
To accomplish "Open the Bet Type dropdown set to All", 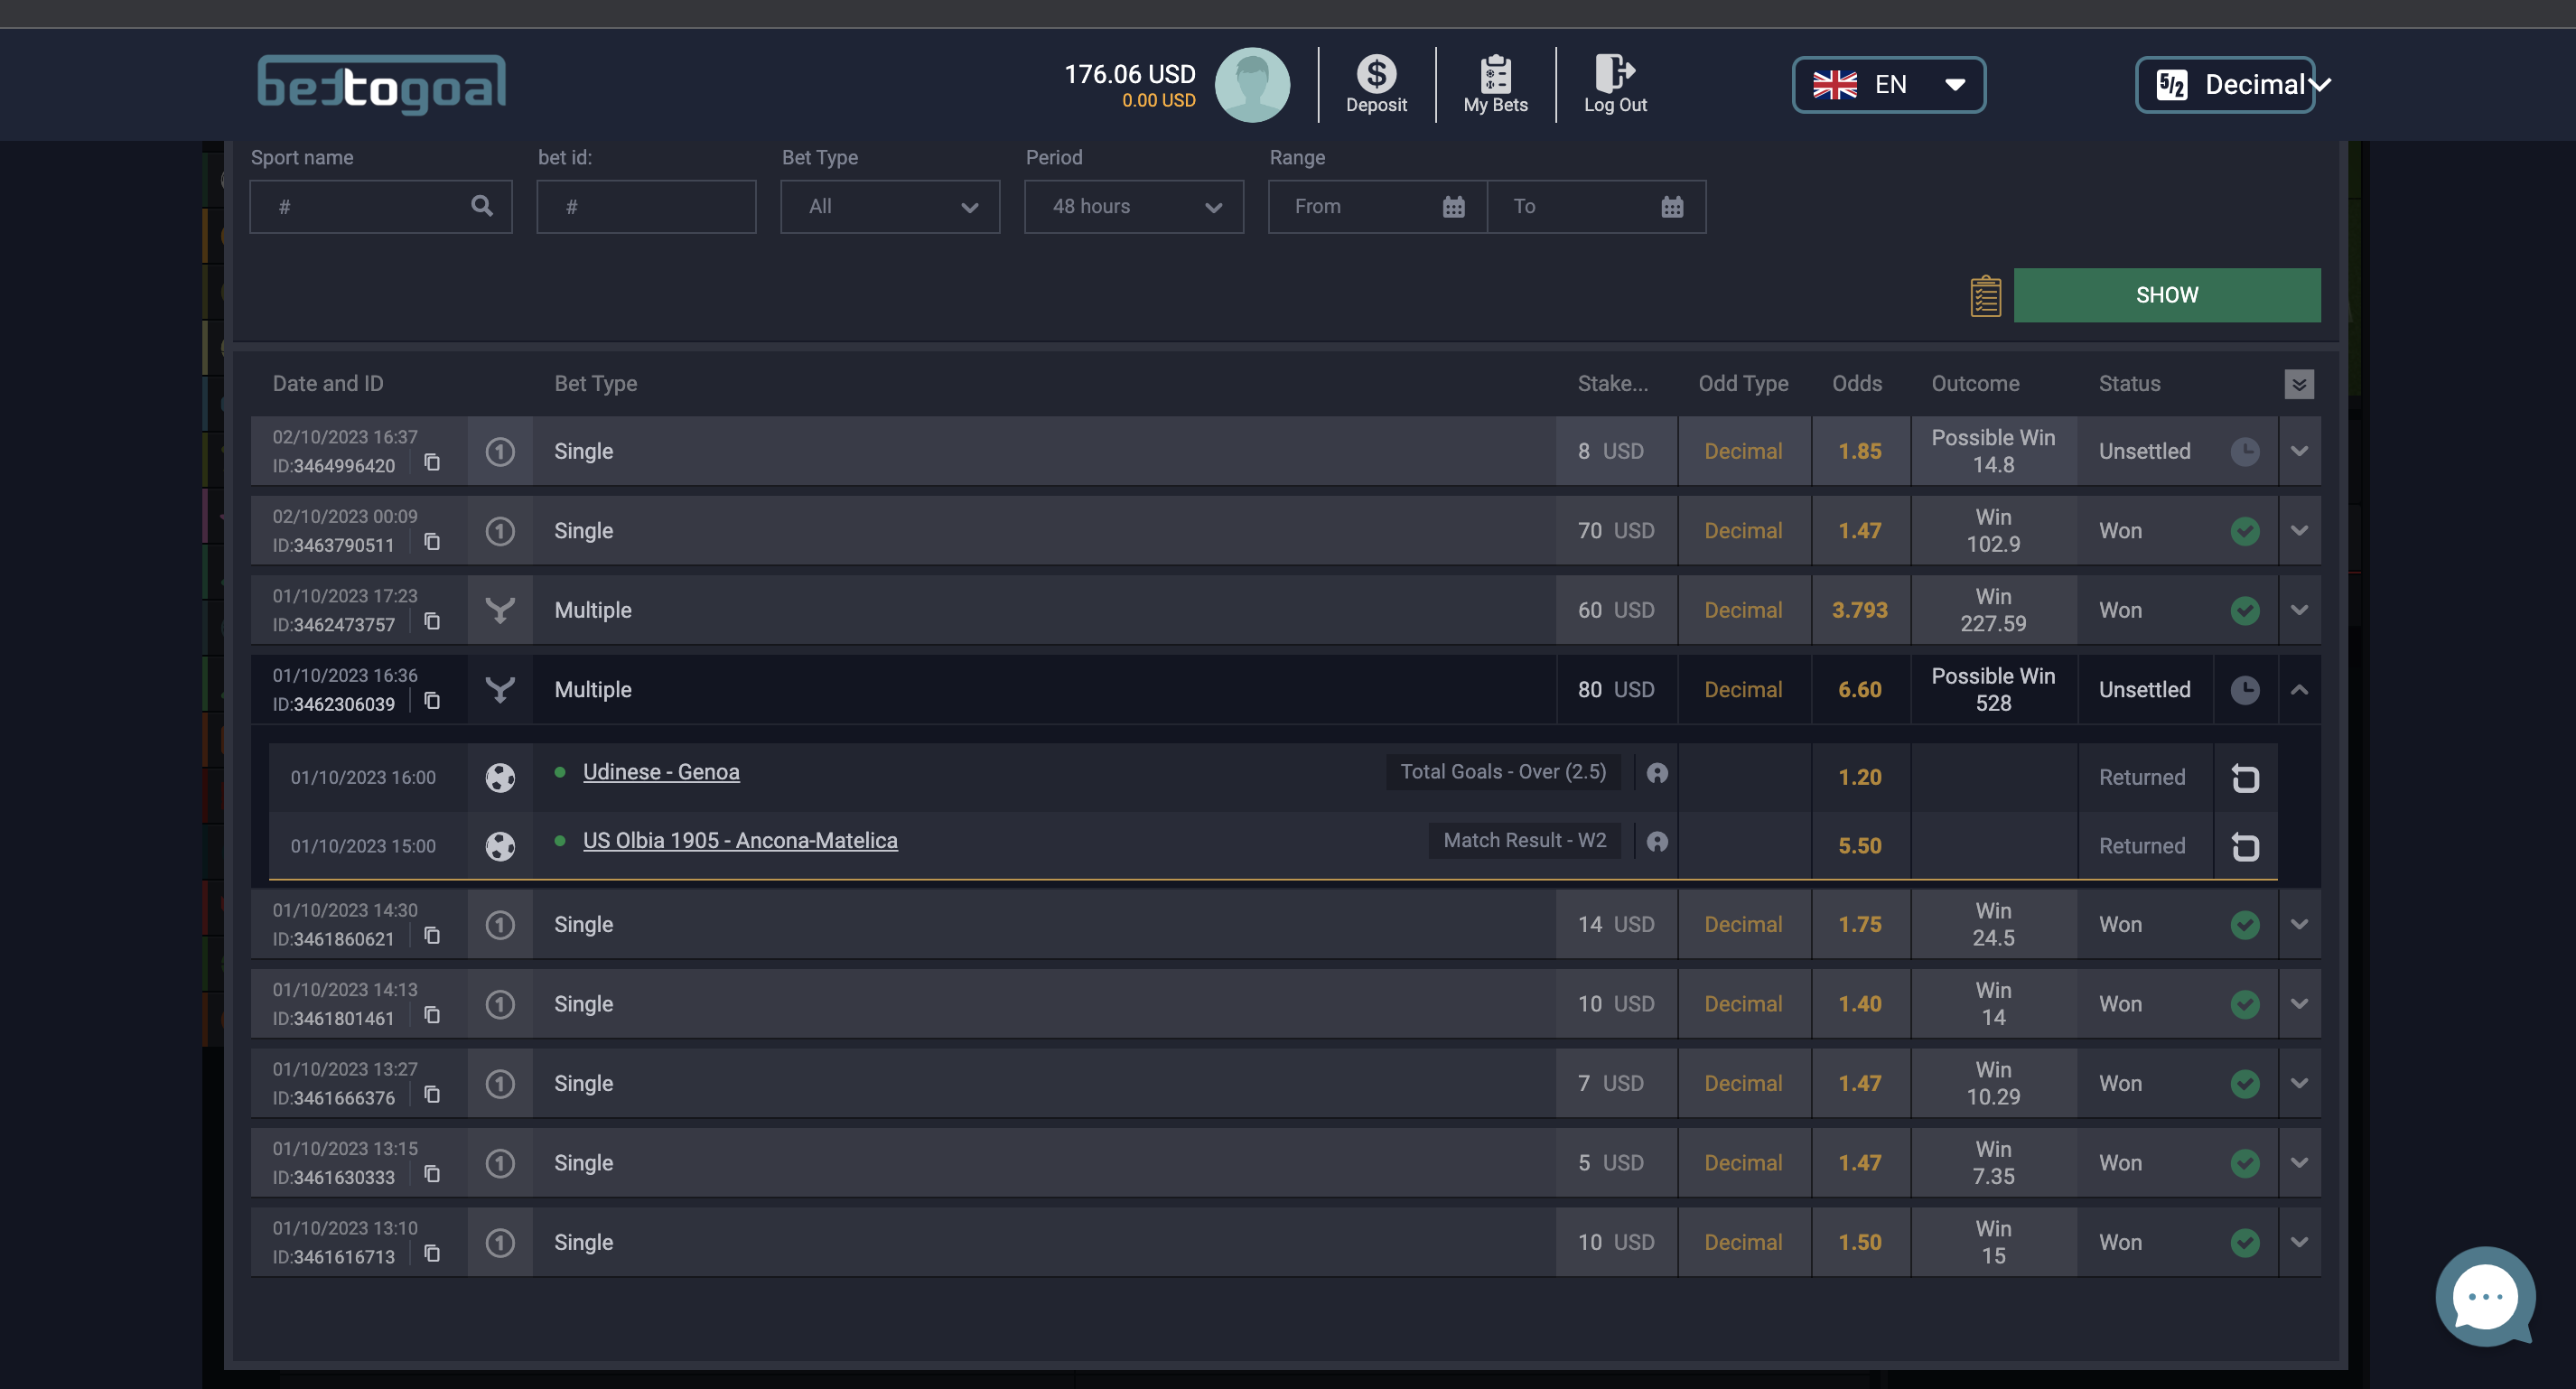I will click(890, 207).
